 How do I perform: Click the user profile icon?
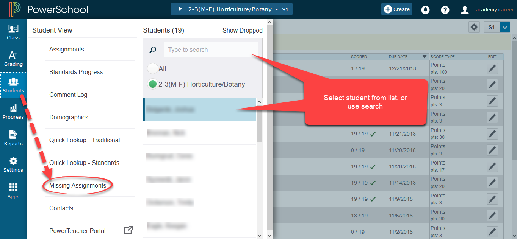(x=465, y=10)
